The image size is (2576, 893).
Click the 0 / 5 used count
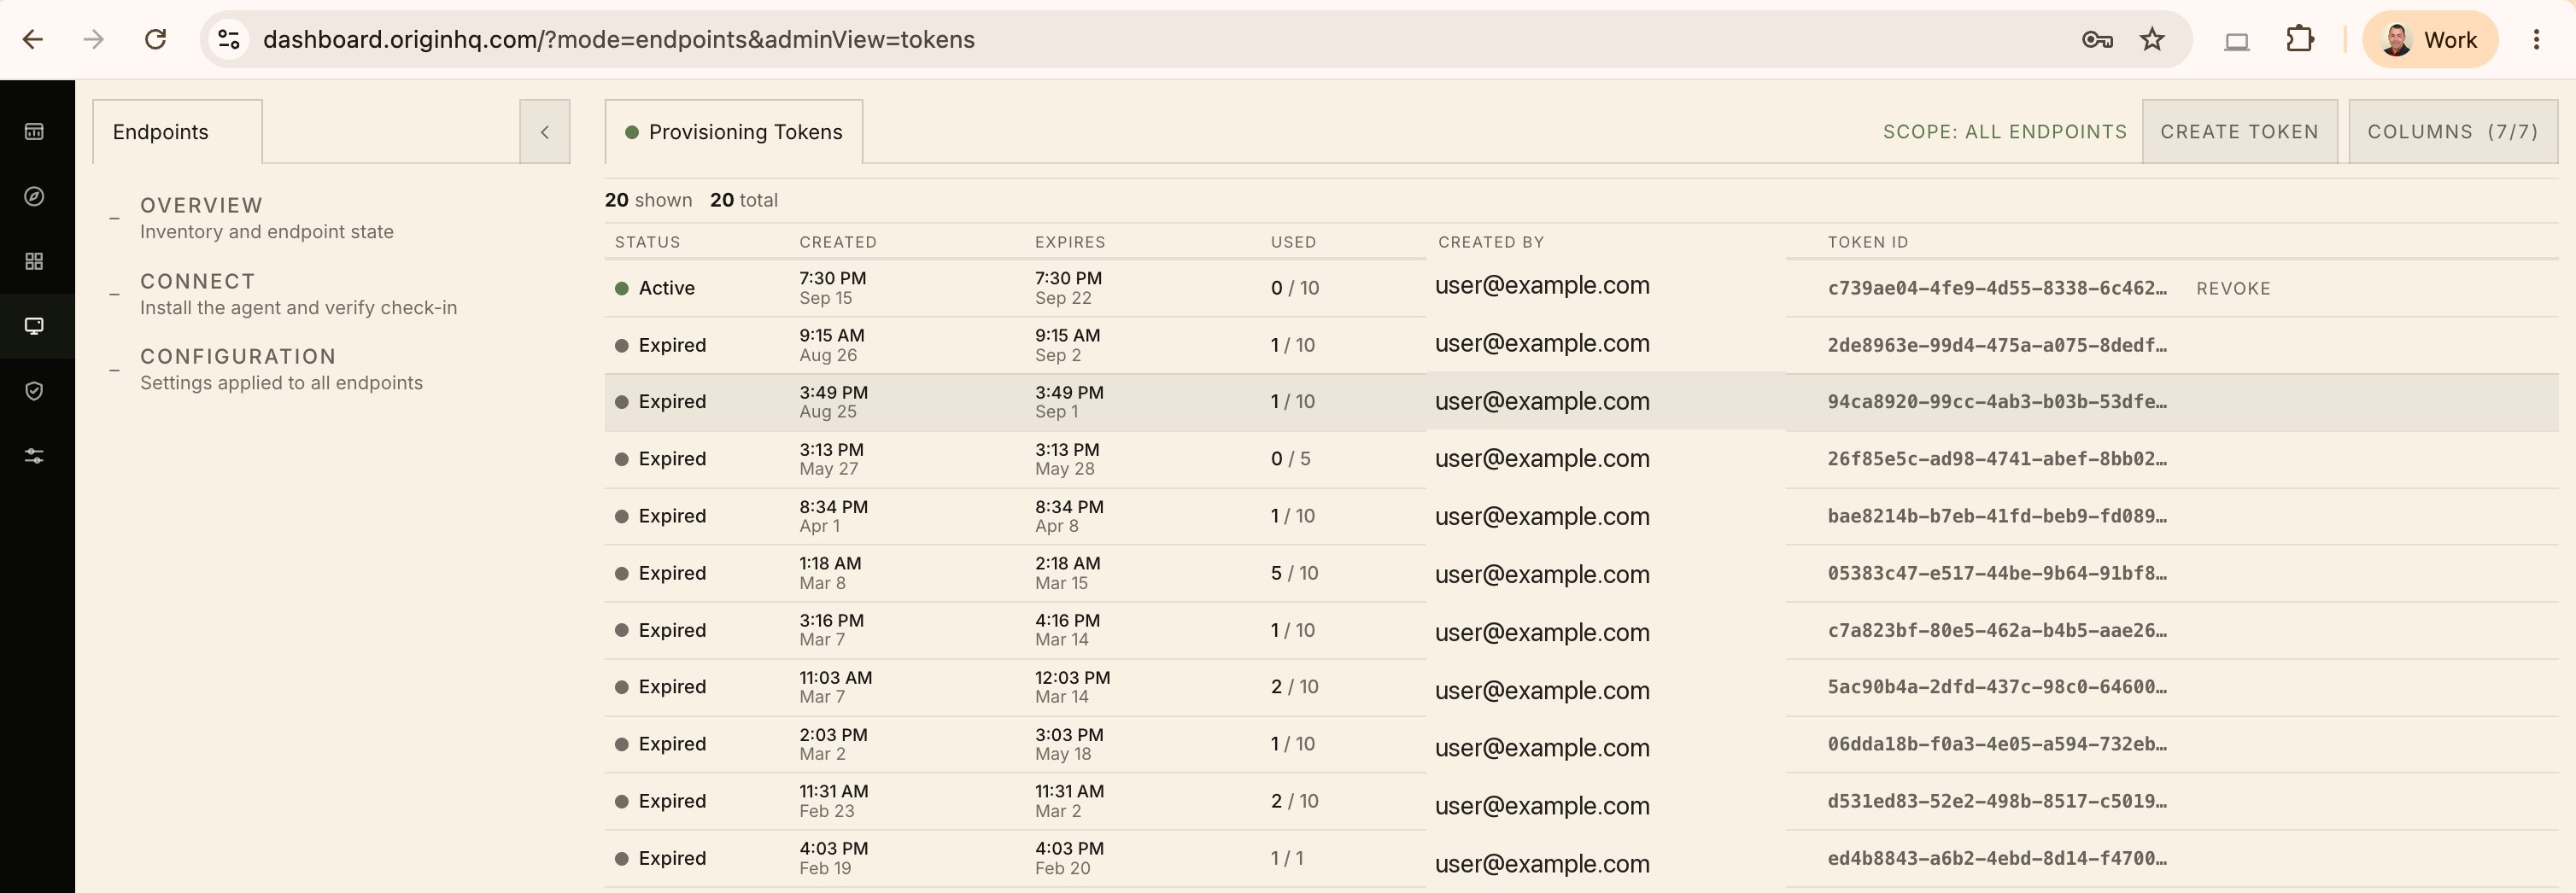(1290, 459)
